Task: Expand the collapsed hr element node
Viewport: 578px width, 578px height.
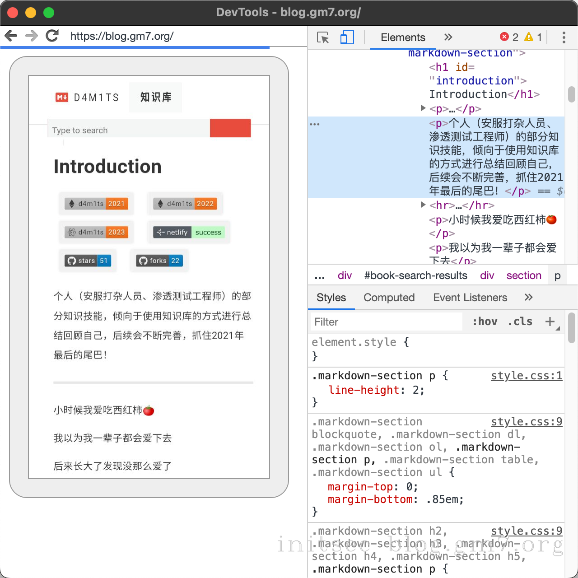Action: (x=423, y=205)
